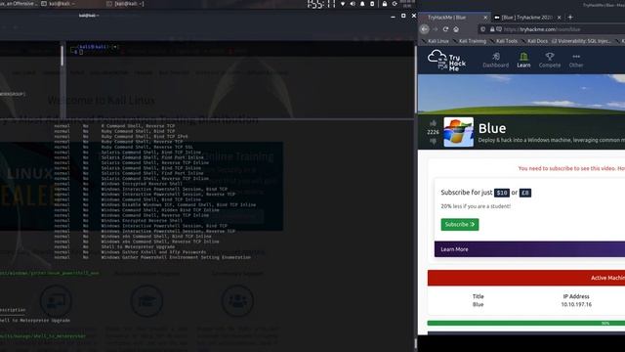Open the Other menu in TryHackMe nav
Screen dimensions: 625x352
click(576, 61)
